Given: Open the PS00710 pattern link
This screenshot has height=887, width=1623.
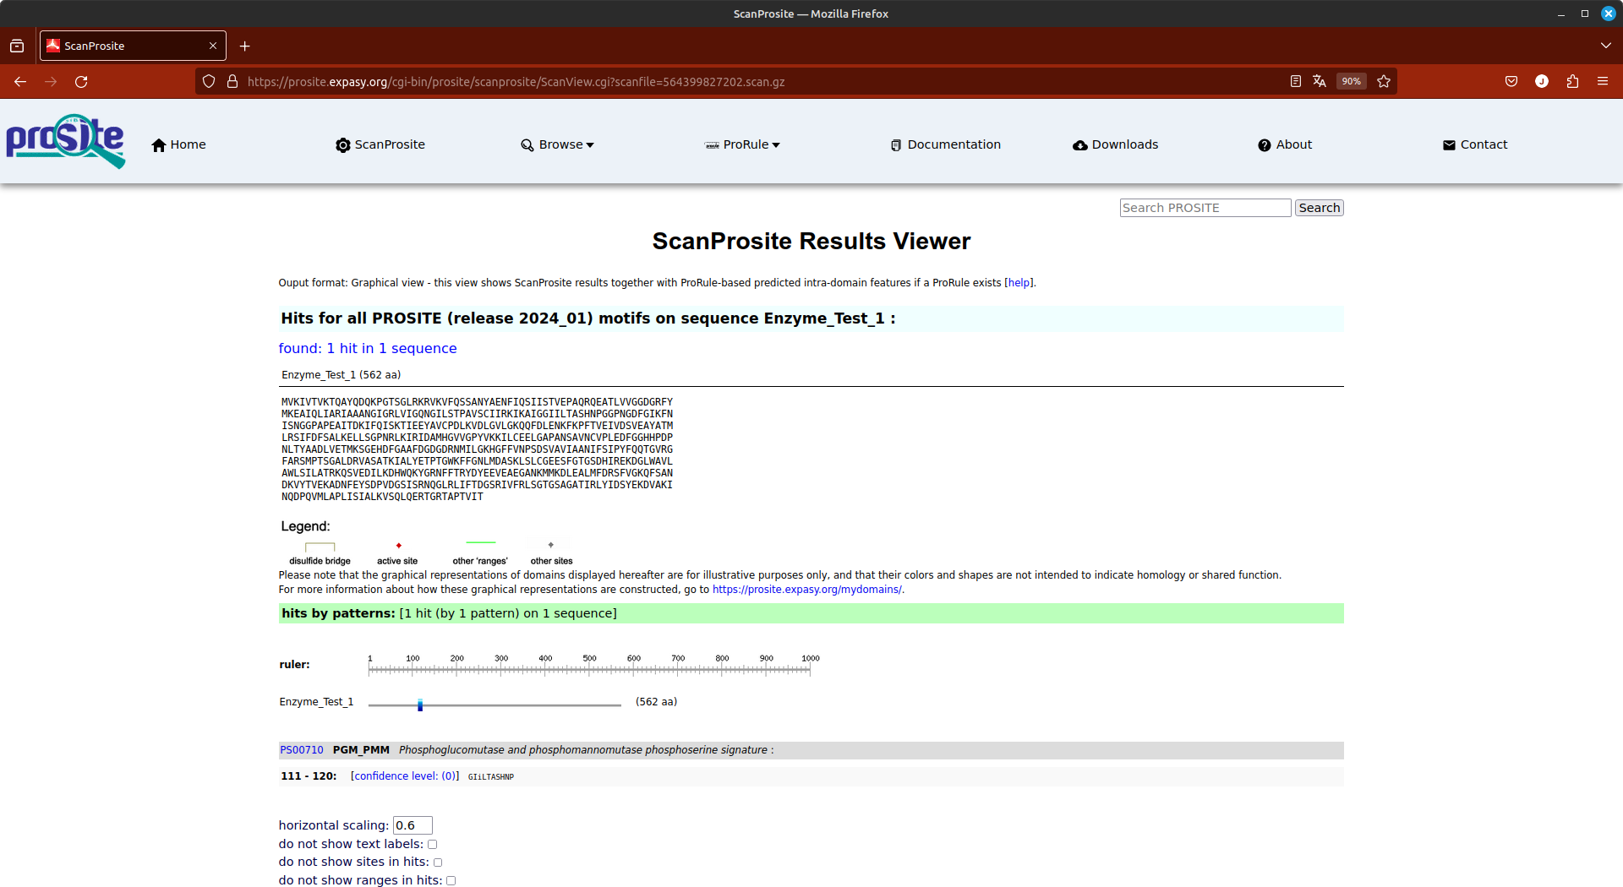Looking at the screenshot, I should 302,750.
